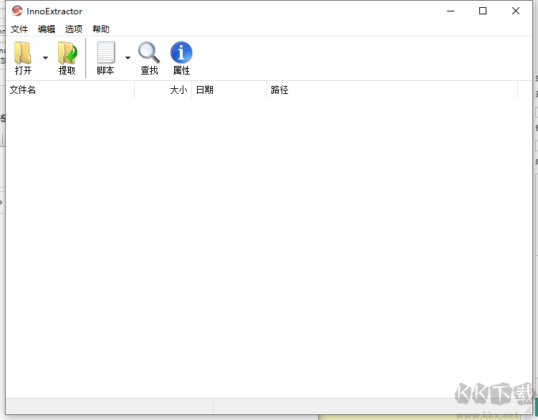Maximize the InnoExtractor window
The width and height of the screenshot is (538, 420).
click(x=483, y=11)
